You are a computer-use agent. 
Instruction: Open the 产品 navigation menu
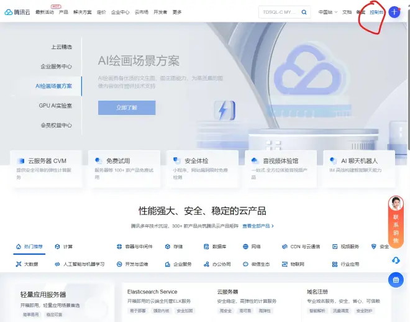pos(63,12)
